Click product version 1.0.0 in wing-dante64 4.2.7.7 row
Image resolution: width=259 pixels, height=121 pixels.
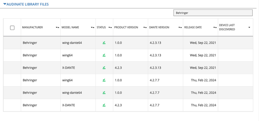point(118,93)
